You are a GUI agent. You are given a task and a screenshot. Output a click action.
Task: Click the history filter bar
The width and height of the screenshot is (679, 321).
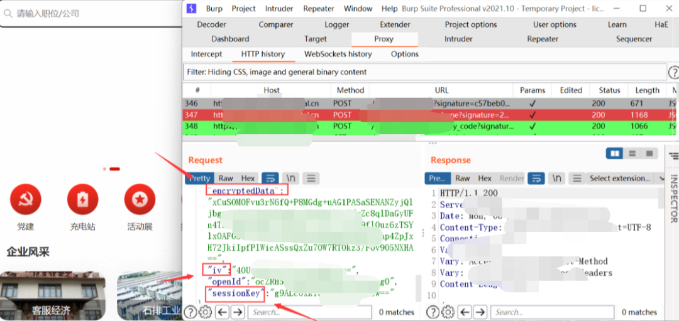point(425,72)
